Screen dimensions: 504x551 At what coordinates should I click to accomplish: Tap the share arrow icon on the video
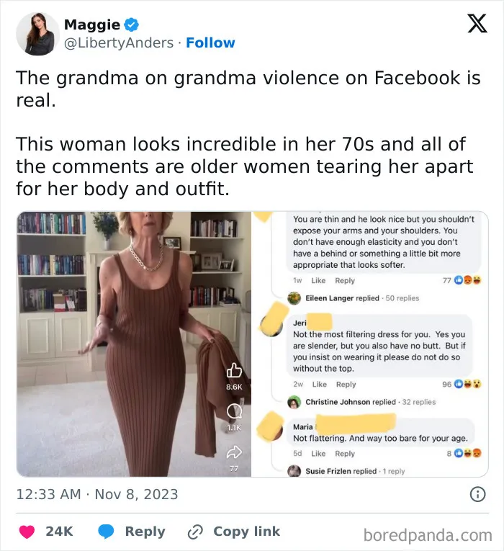point(234,452)
